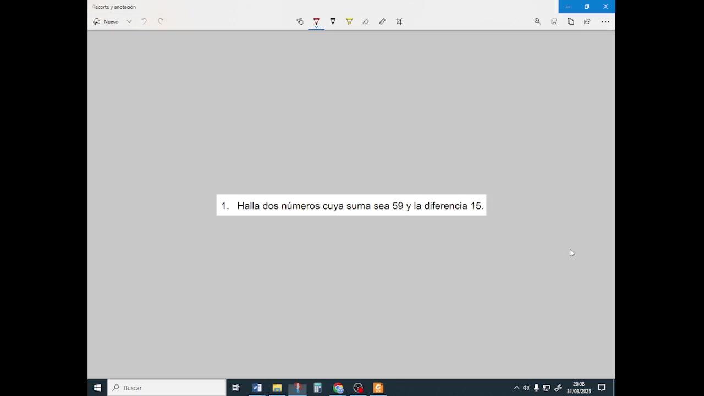Click the Snip & Sketch taskbar icon
The image size is (704, 396).
[298, 388]
